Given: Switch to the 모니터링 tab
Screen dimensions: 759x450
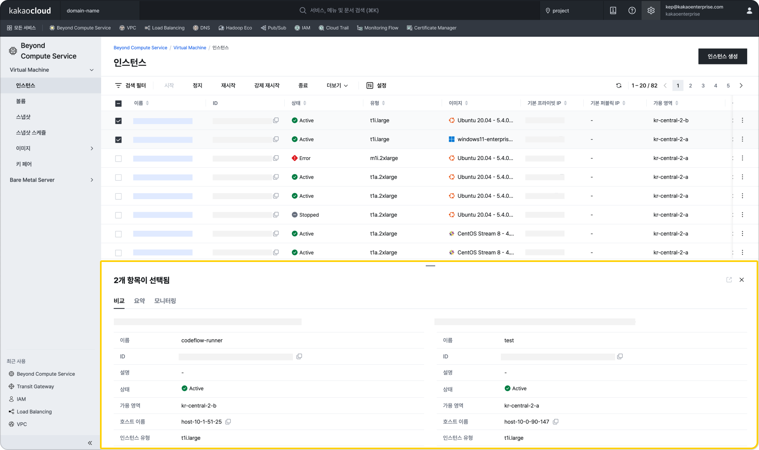Looking at the screenshot, I should pyautogui.click(x=165, y=301).
